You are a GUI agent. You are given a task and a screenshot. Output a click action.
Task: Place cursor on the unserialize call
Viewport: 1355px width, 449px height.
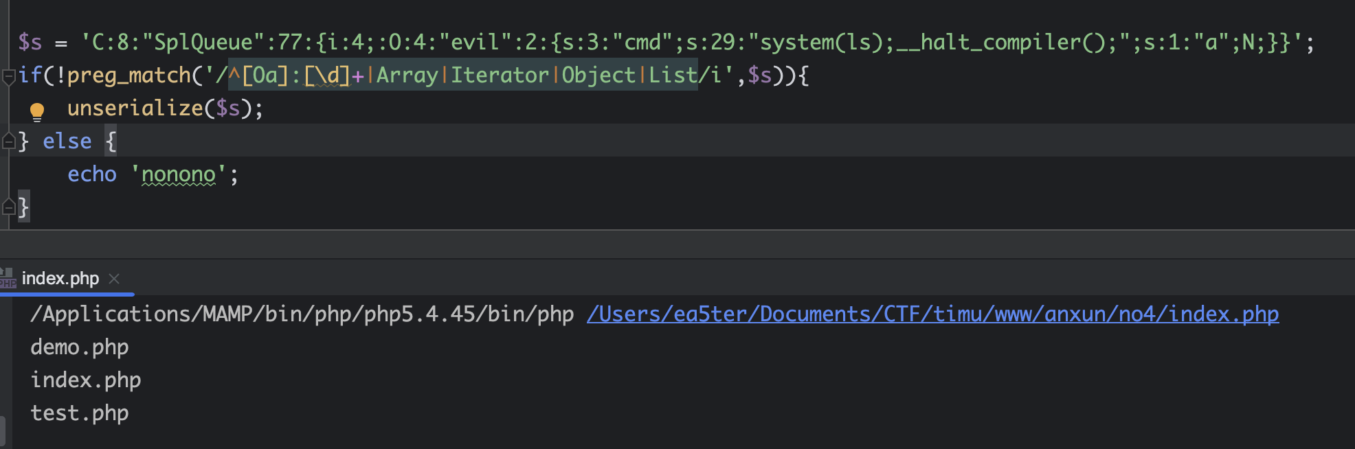coord(135,108)
